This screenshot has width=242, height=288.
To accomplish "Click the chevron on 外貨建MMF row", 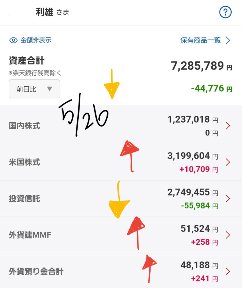I will tap(228, 235).
